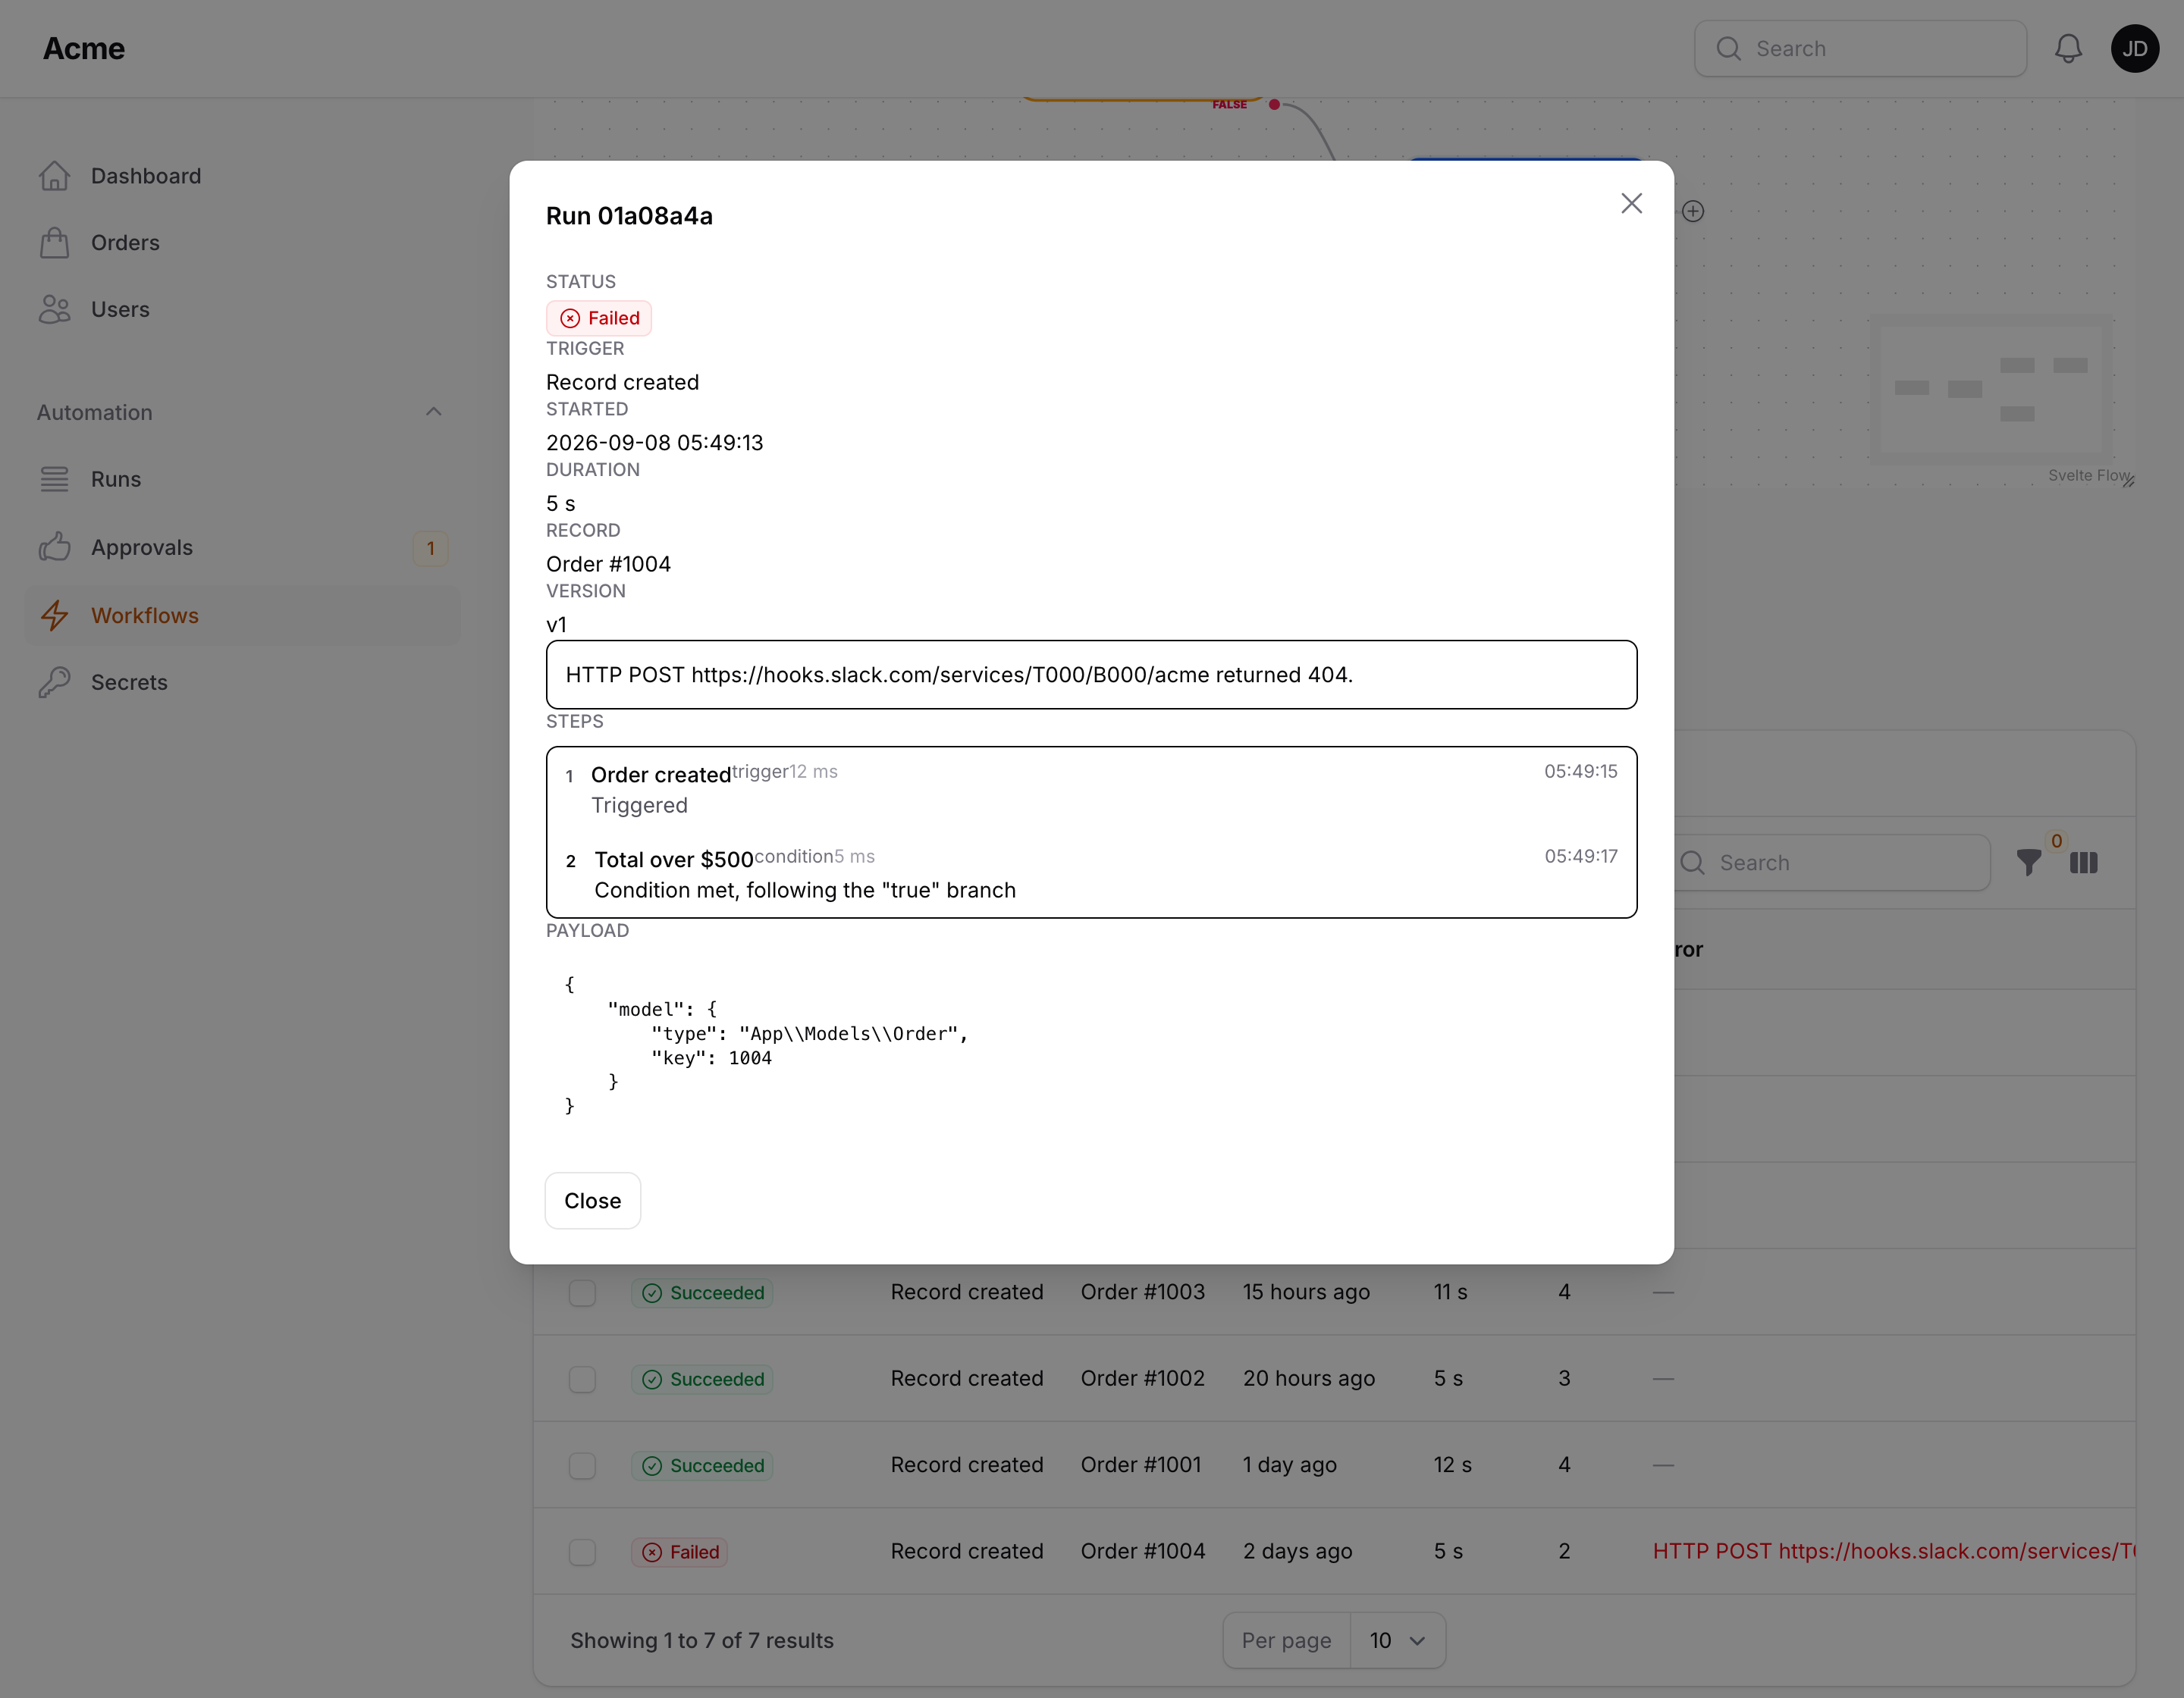This screenshot has width=2184, height=1698.
Task: Open Approvals in the sidebar
Action: click(242, 547)
